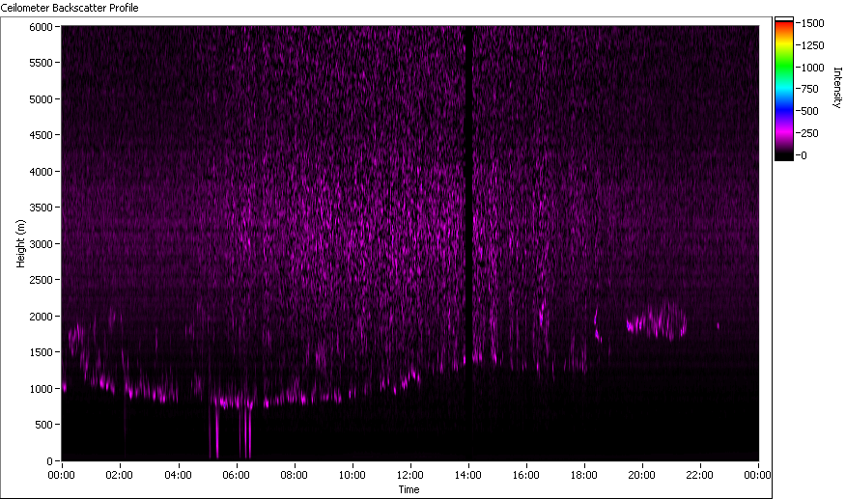Click the 14:00 time tick label
The width and height of the screenshot is (846, 499).
(x=467, y=475)
